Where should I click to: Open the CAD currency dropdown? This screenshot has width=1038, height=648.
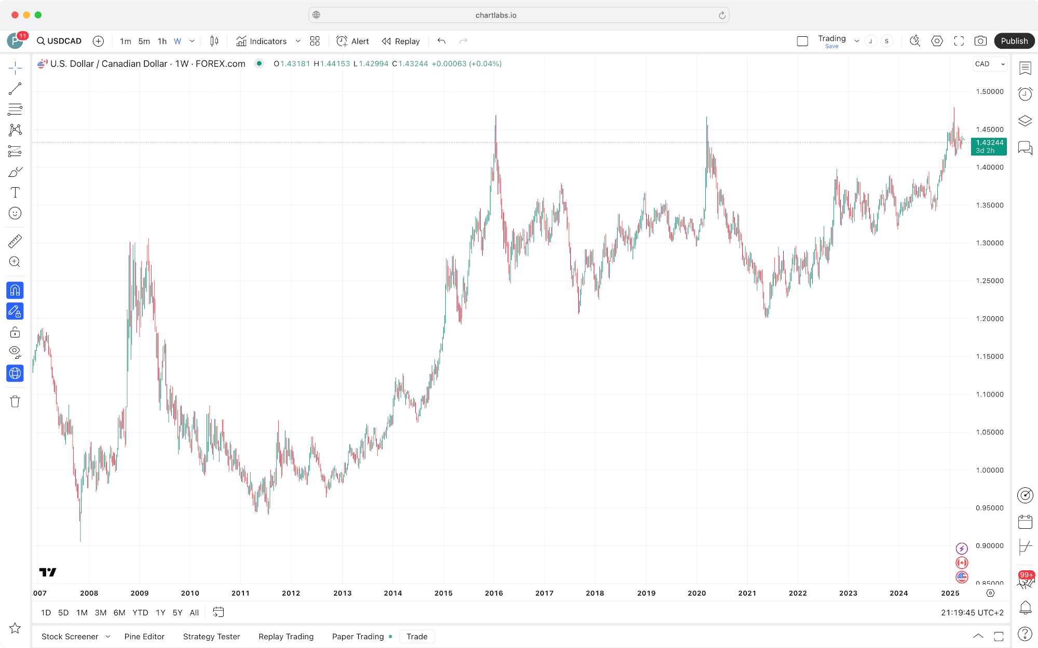pos(990,64)
